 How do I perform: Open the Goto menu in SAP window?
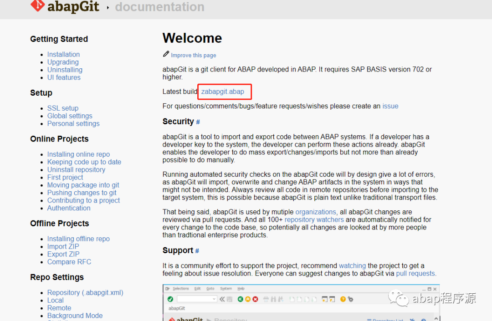tap(210, 288)
